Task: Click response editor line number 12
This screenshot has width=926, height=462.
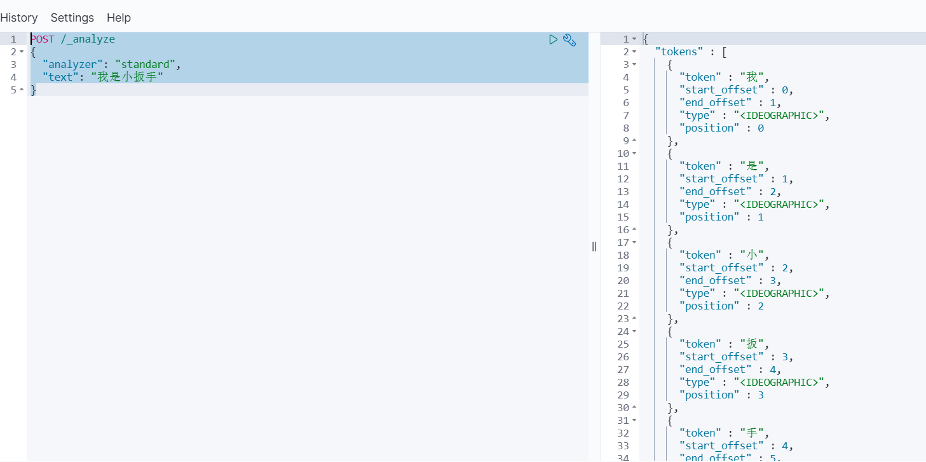Action: pyautogui.click(x=623, y=179)
